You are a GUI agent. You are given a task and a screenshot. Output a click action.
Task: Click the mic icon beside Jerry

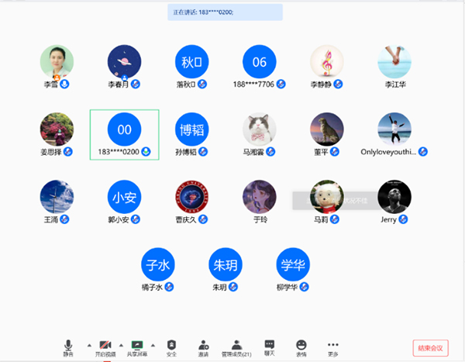pyautogui.click(x=404, y=219)
